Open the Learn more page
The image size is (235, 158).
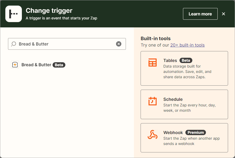200,14
